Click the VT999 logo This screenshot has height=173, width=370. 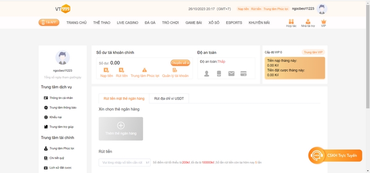[63, 9]
